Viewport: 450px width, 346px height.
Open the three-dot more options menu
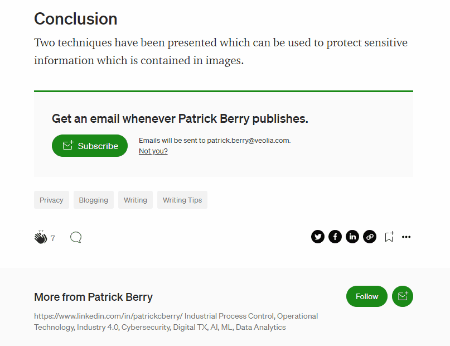click(407, 237)
